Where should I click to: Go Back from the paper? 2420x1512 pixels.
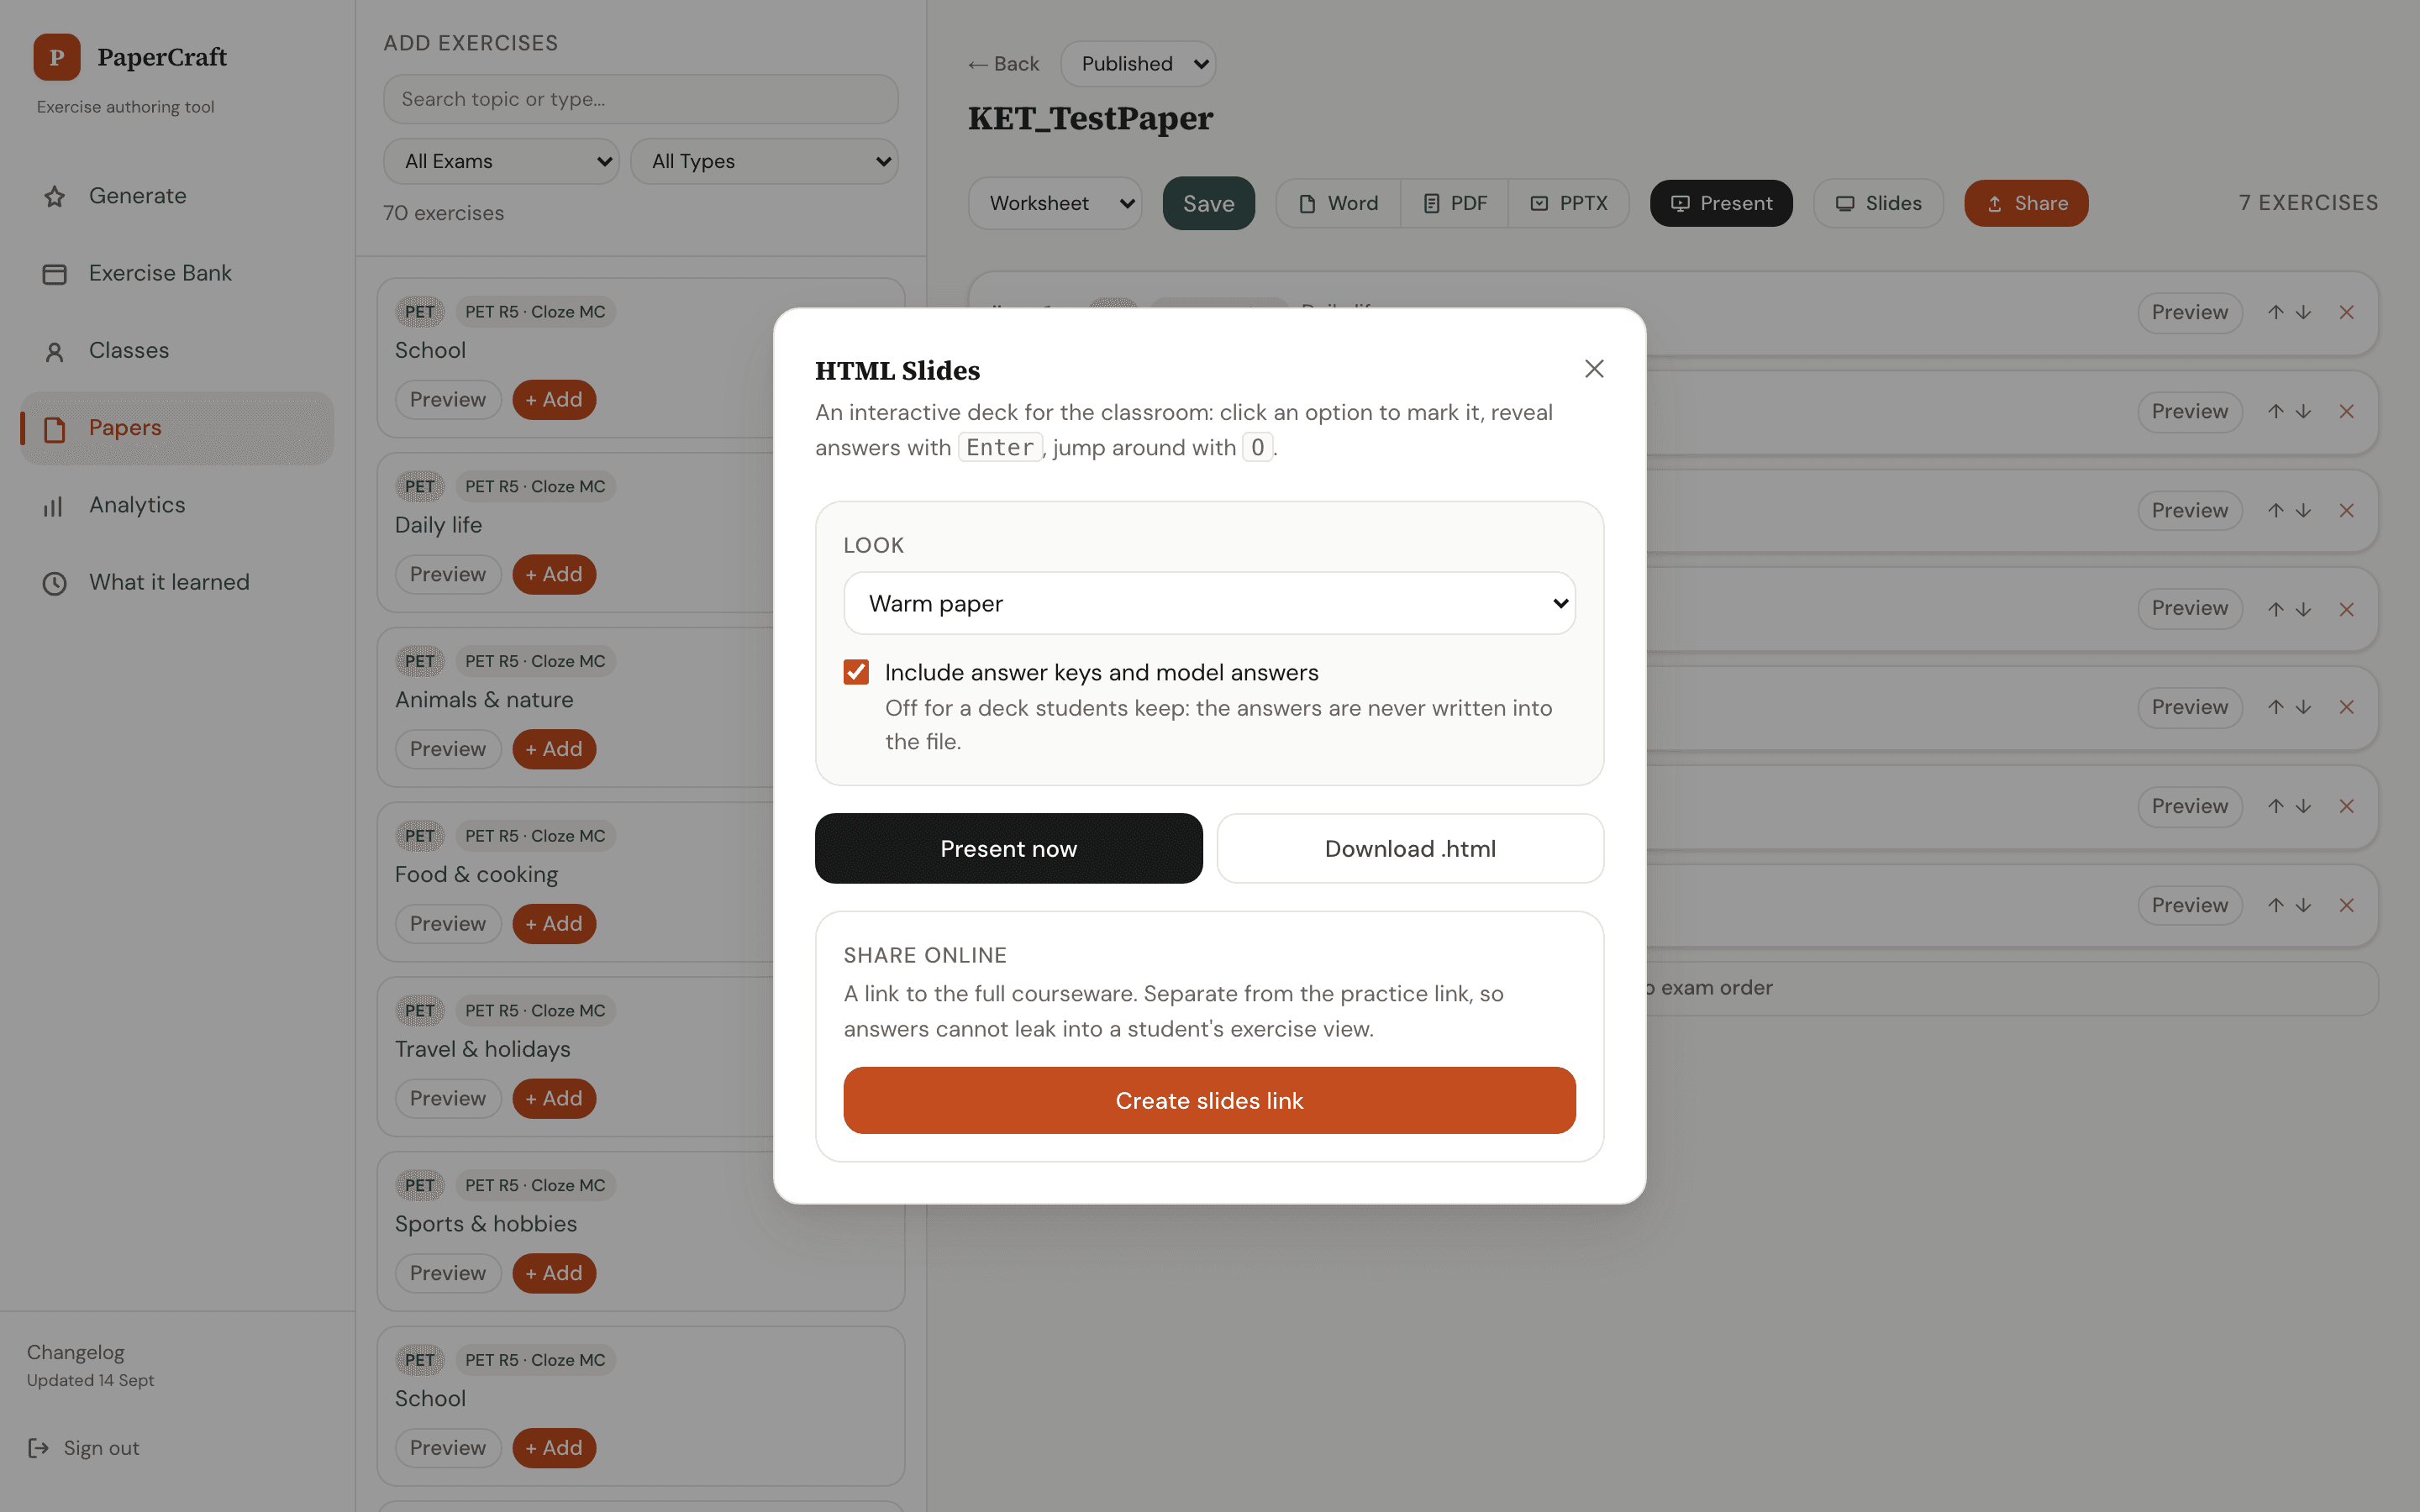click(x=1004, y=64)
